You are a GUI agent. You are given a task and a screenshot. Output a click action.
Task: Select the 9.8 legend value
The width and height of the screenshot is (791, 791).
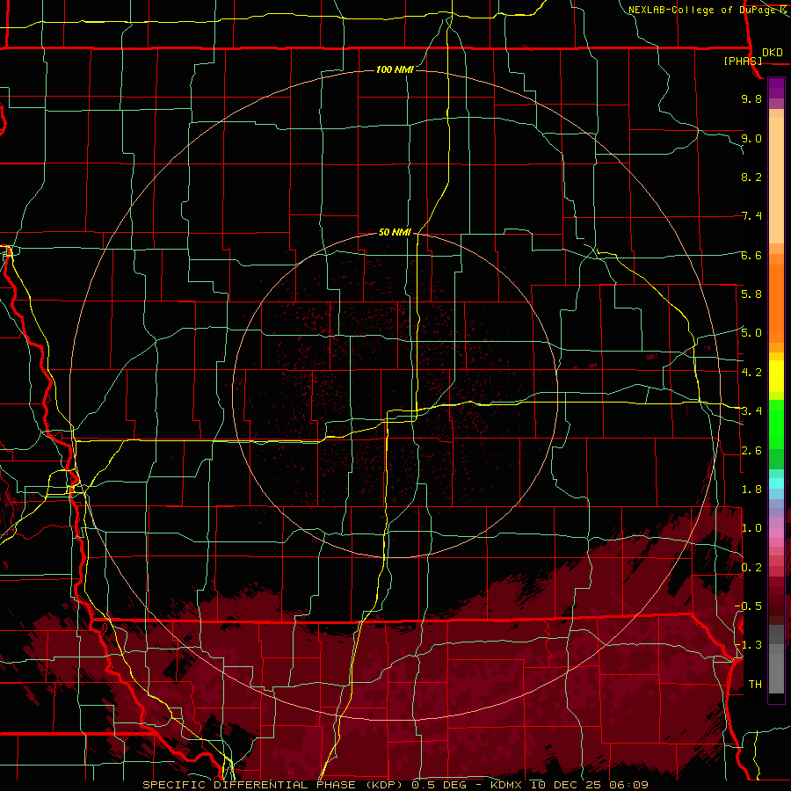[751, 98]
